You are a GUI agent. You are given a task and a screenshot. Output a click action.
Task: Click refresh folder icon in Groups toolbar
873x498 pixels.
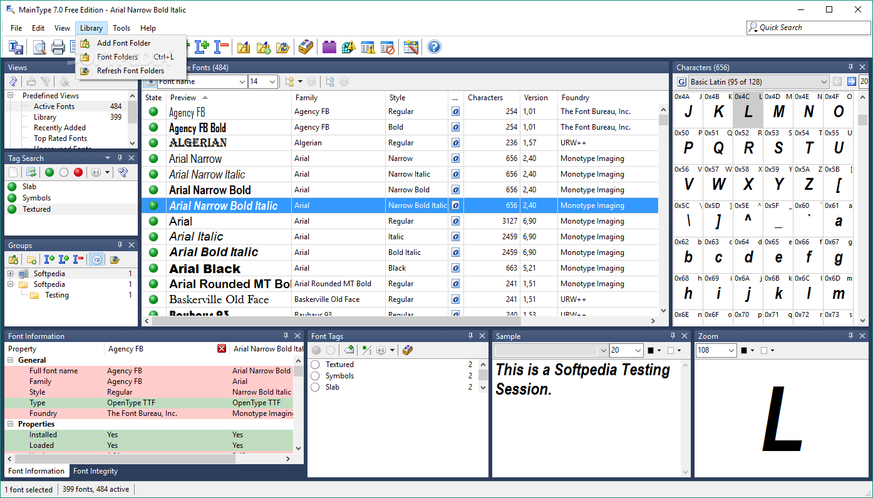115,259
